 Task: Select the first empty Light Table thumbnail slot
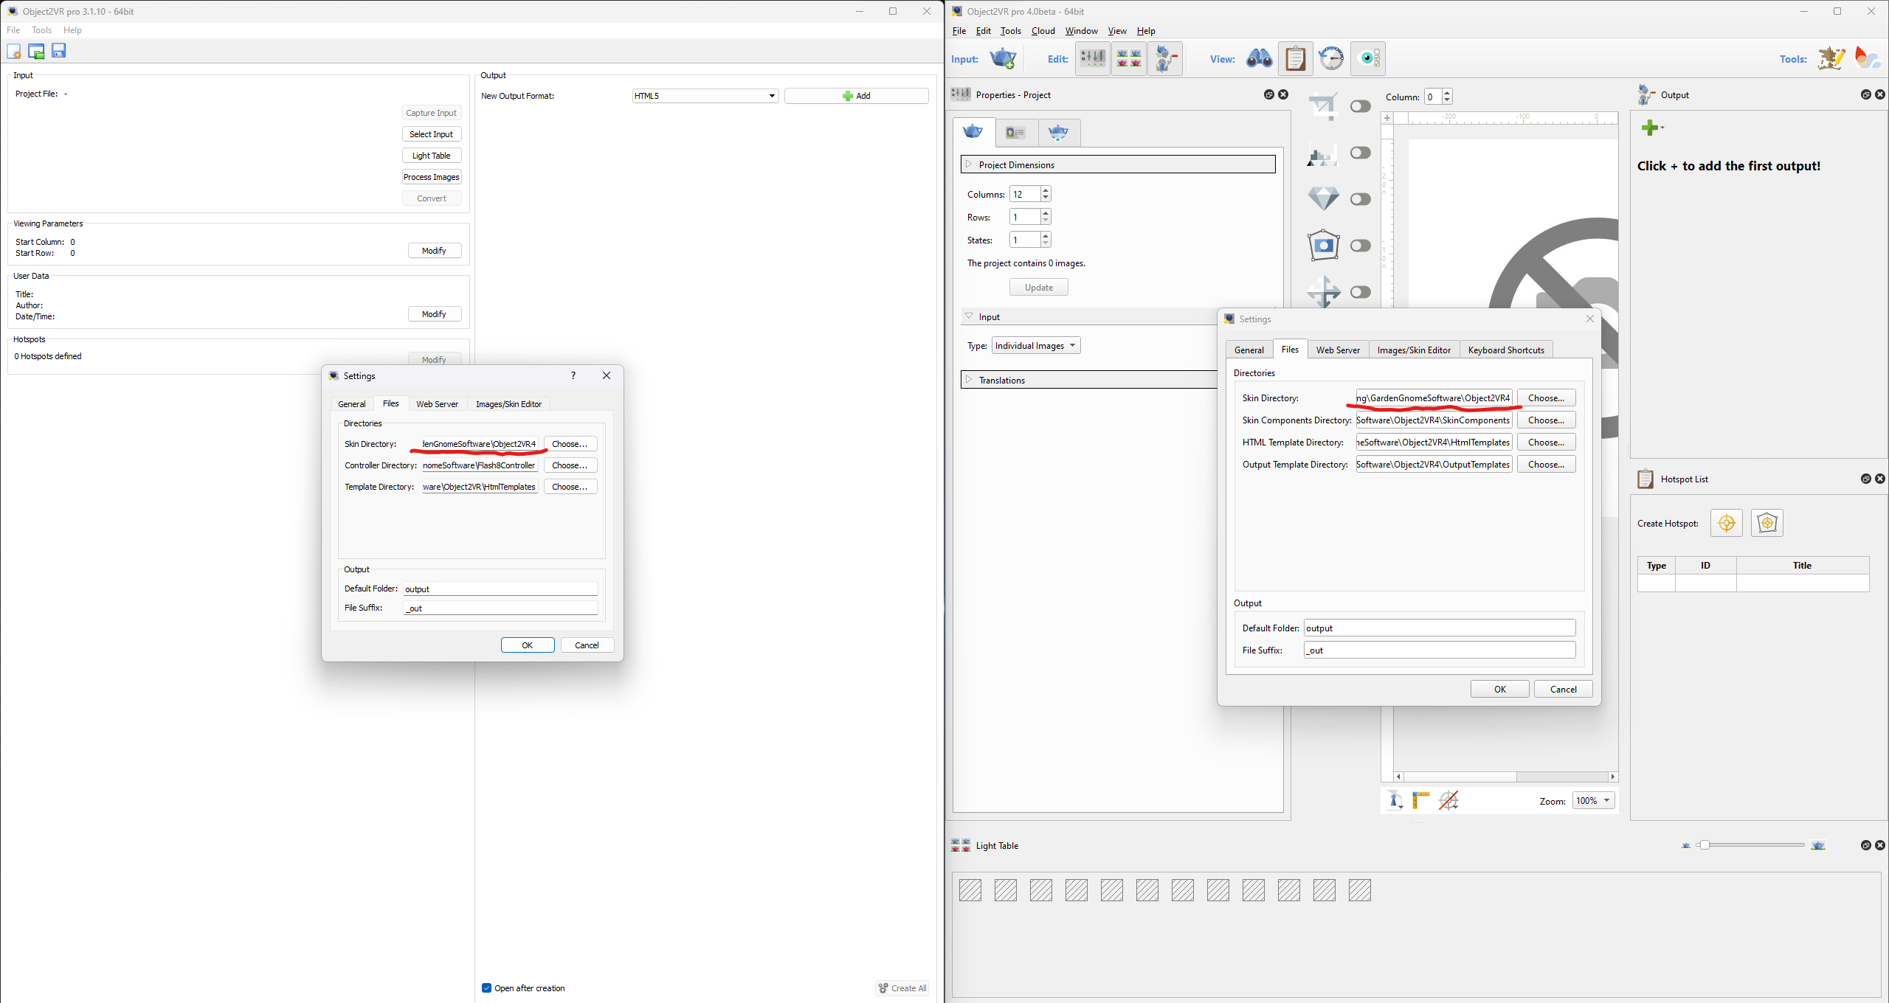click(x=970, y=890)
